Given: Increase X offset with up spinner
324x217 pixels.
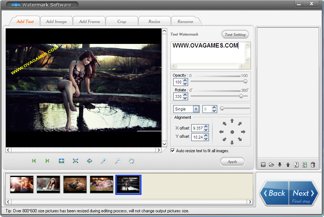Looking at the screenshot, I should click(206, 126).
